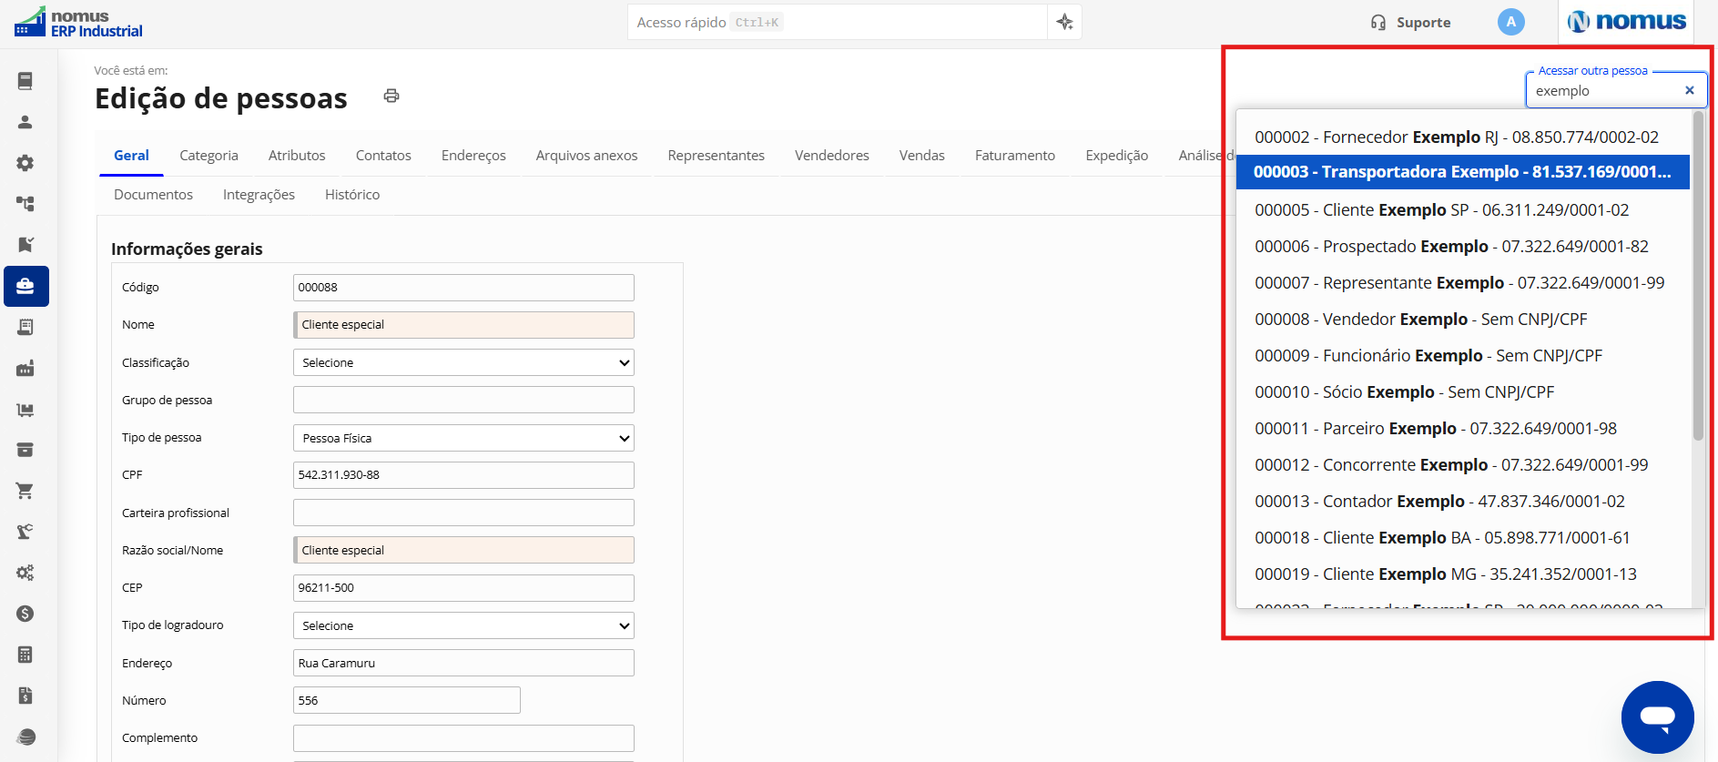Open the shopping cart sidebar icon
Image resolution: width=1718 pixels, height=762 pixels.
(25, 491)
